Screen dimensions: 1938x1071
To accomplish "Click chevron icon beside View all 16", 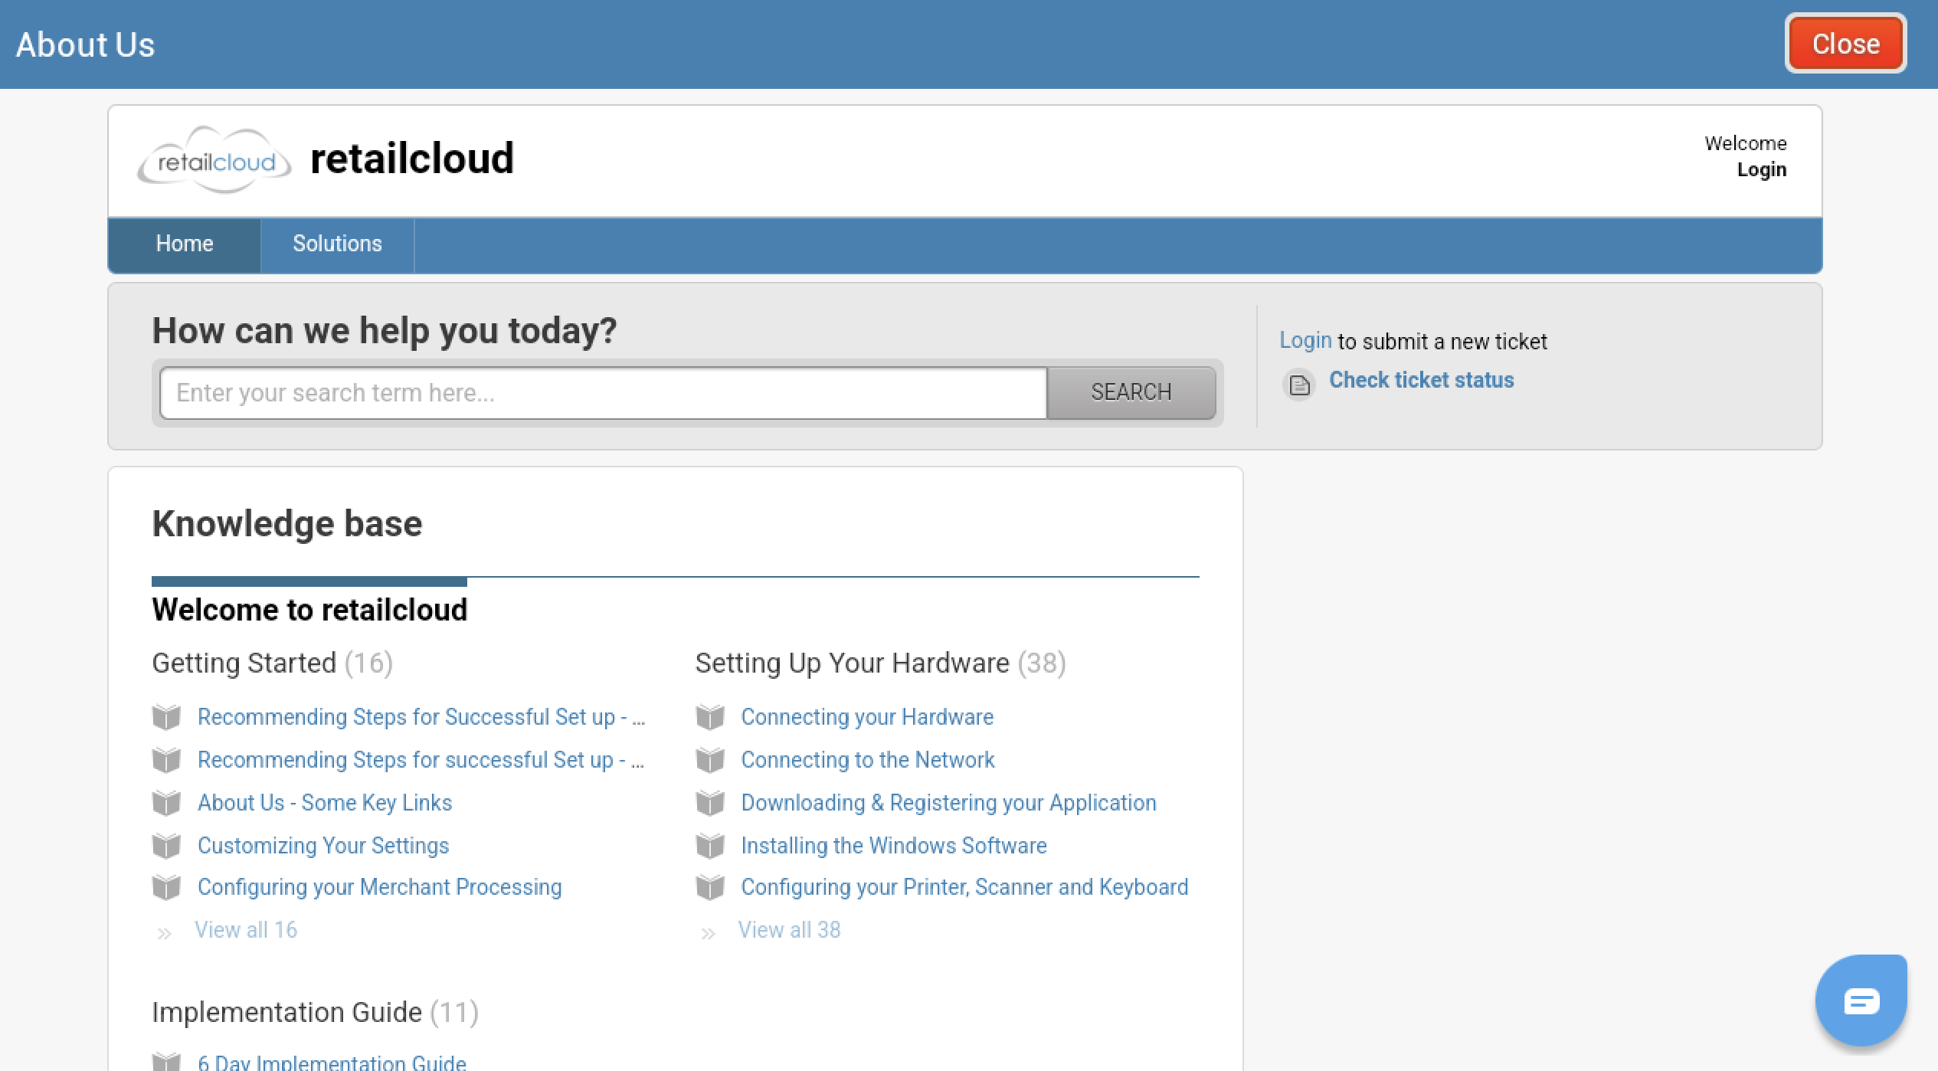I will click(x=164, y=933).
